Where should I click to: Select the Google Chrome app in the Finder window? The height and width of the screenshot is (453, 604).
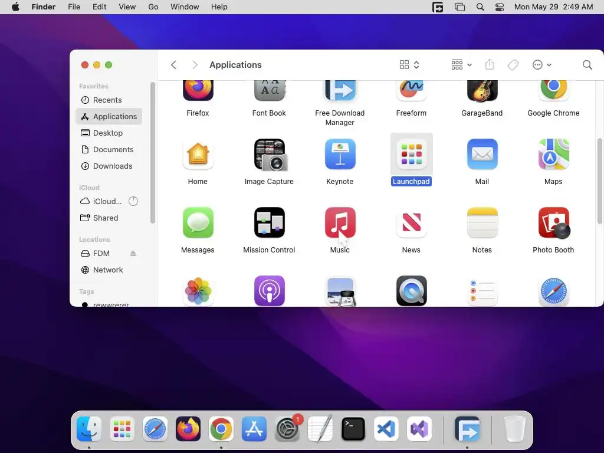click(x=553, y=91)
